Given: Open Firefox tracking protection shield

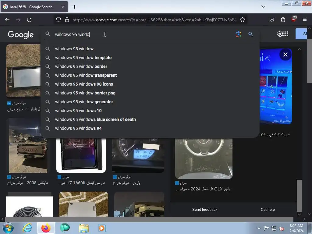Looking at the screenshot, I should pyautogui.click(x=58, y=20).
